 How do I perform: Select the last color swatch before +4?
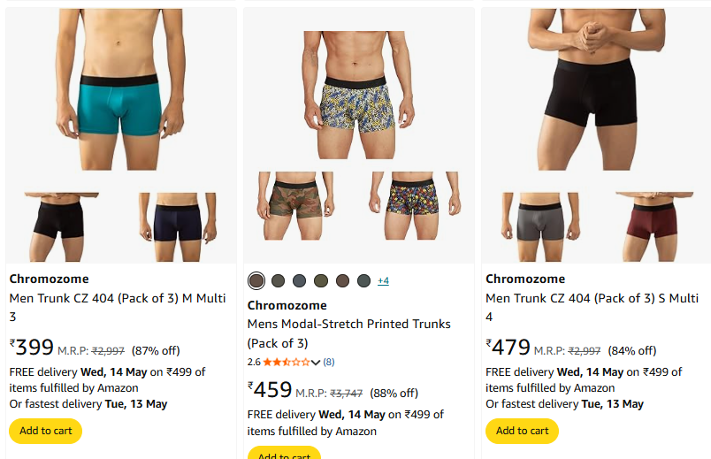(x=363, y=281)
